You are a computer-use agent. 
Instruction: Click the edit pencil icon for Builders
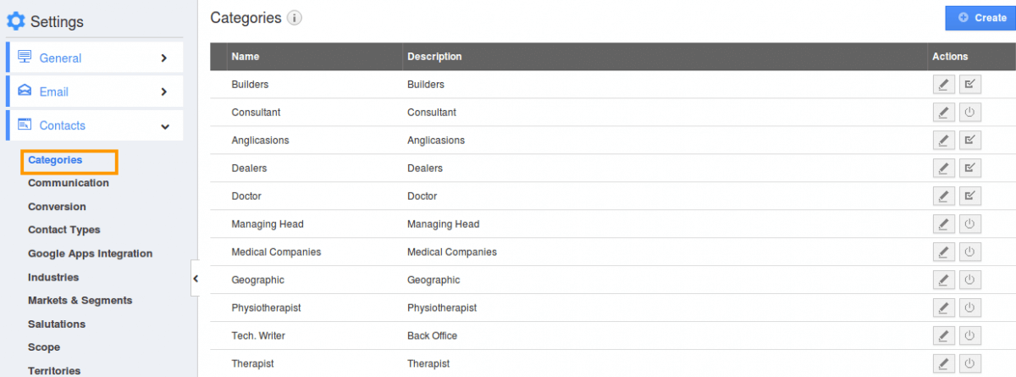[943, 85]
